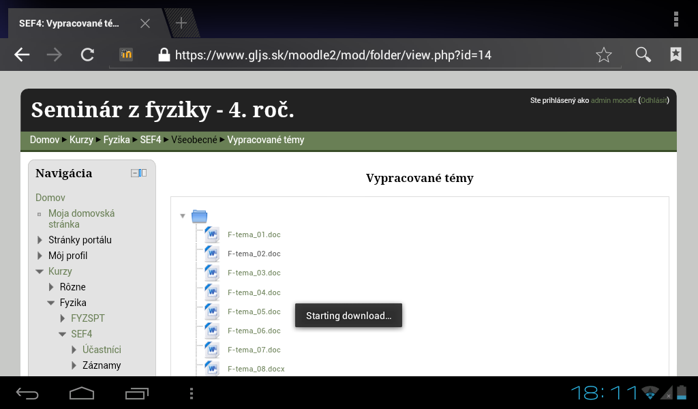698x409 pixels.
Task: Click Word icon of F-tema_08.docx
Action: click(x=212, y=369)
